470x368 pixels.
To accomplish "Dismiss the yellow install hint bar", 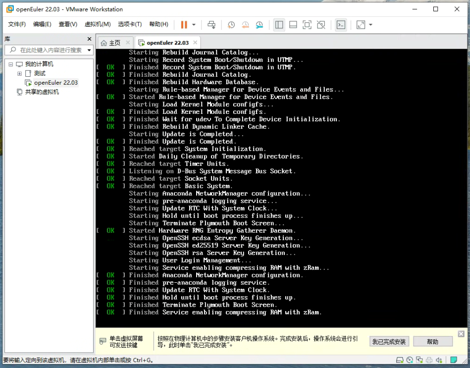I will (461, 334).
